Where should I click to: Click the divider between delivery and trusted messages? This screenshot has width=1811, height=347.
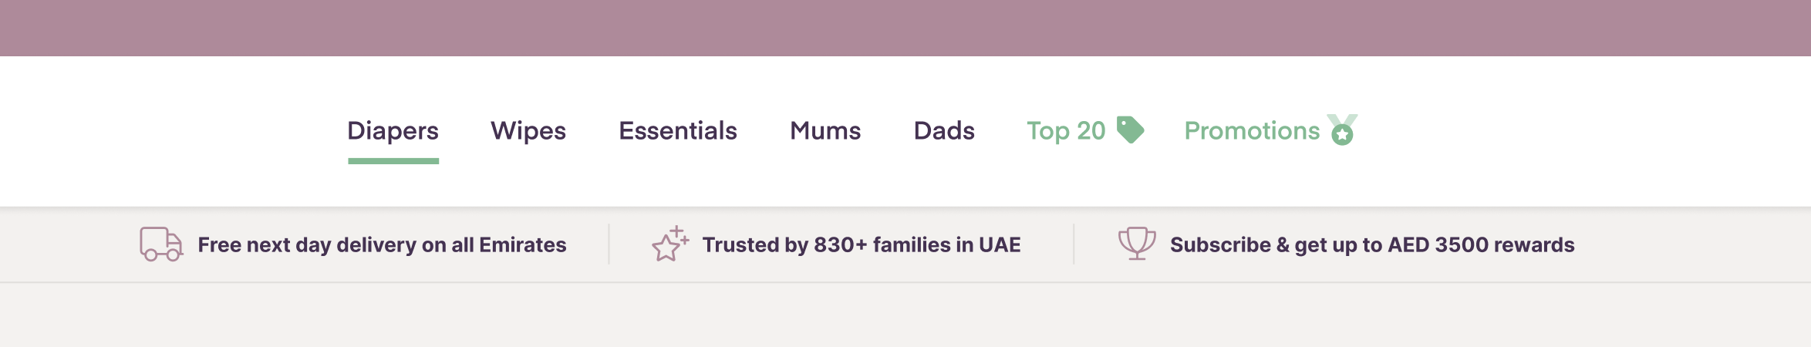609,244
